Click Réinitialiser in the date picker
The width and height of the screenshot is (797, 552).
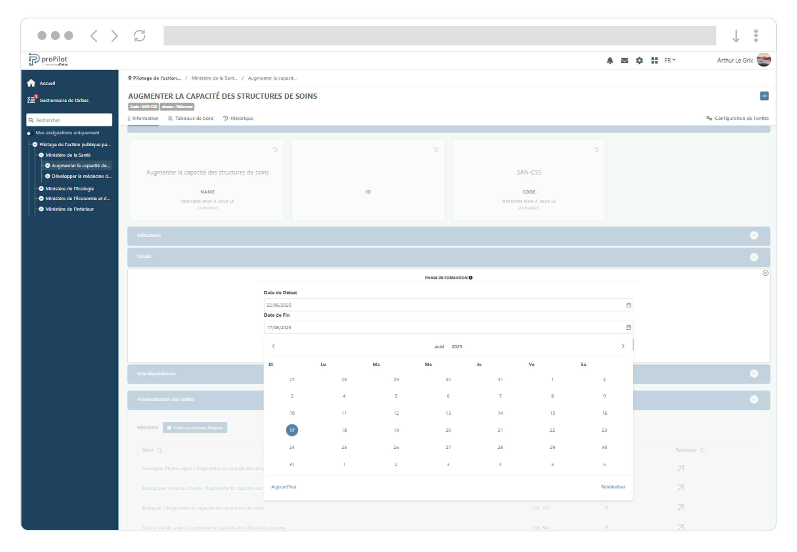point(613,487)
